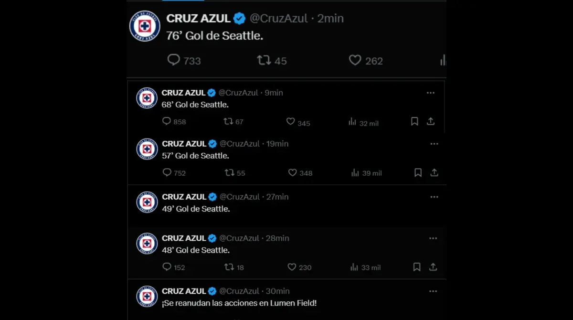The height and width of the screenshot is (320, 573).
Task: Bookmark the 68' Gol de Seattle tweet
Action: (x=414, y=122)
